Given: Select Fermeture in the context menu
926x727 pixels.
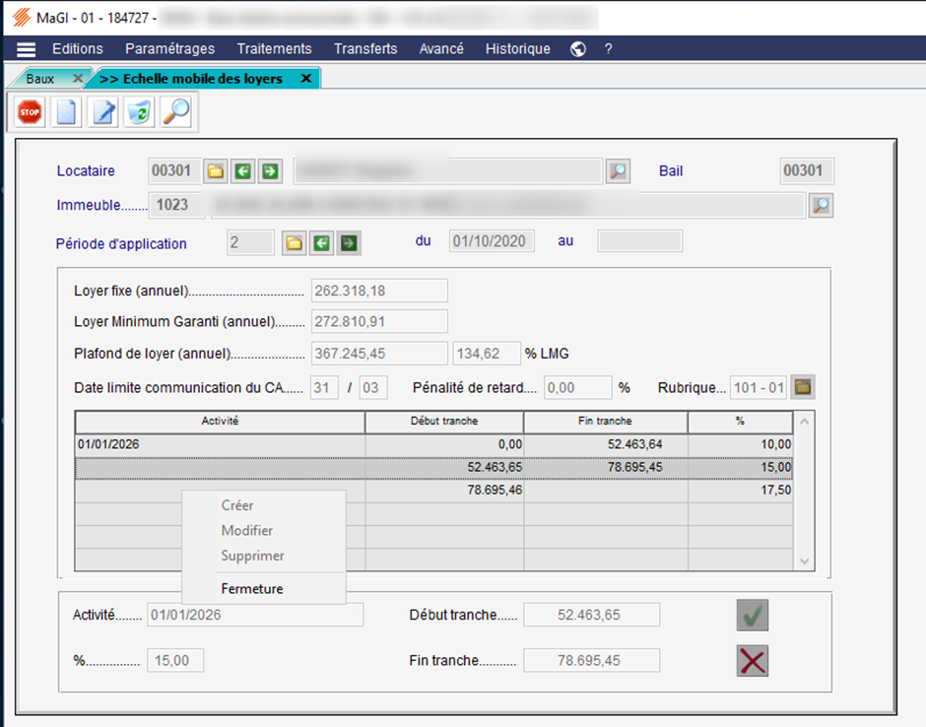Looking at the screenshot, I should (x=252, y=589).
